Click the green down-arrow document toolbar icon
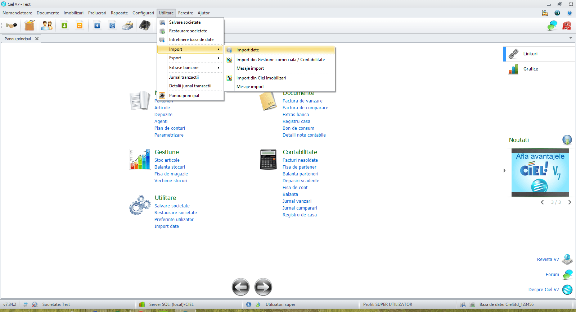Image resolution: width=576 pixels, height=312 pixels. tap(64, 26)
